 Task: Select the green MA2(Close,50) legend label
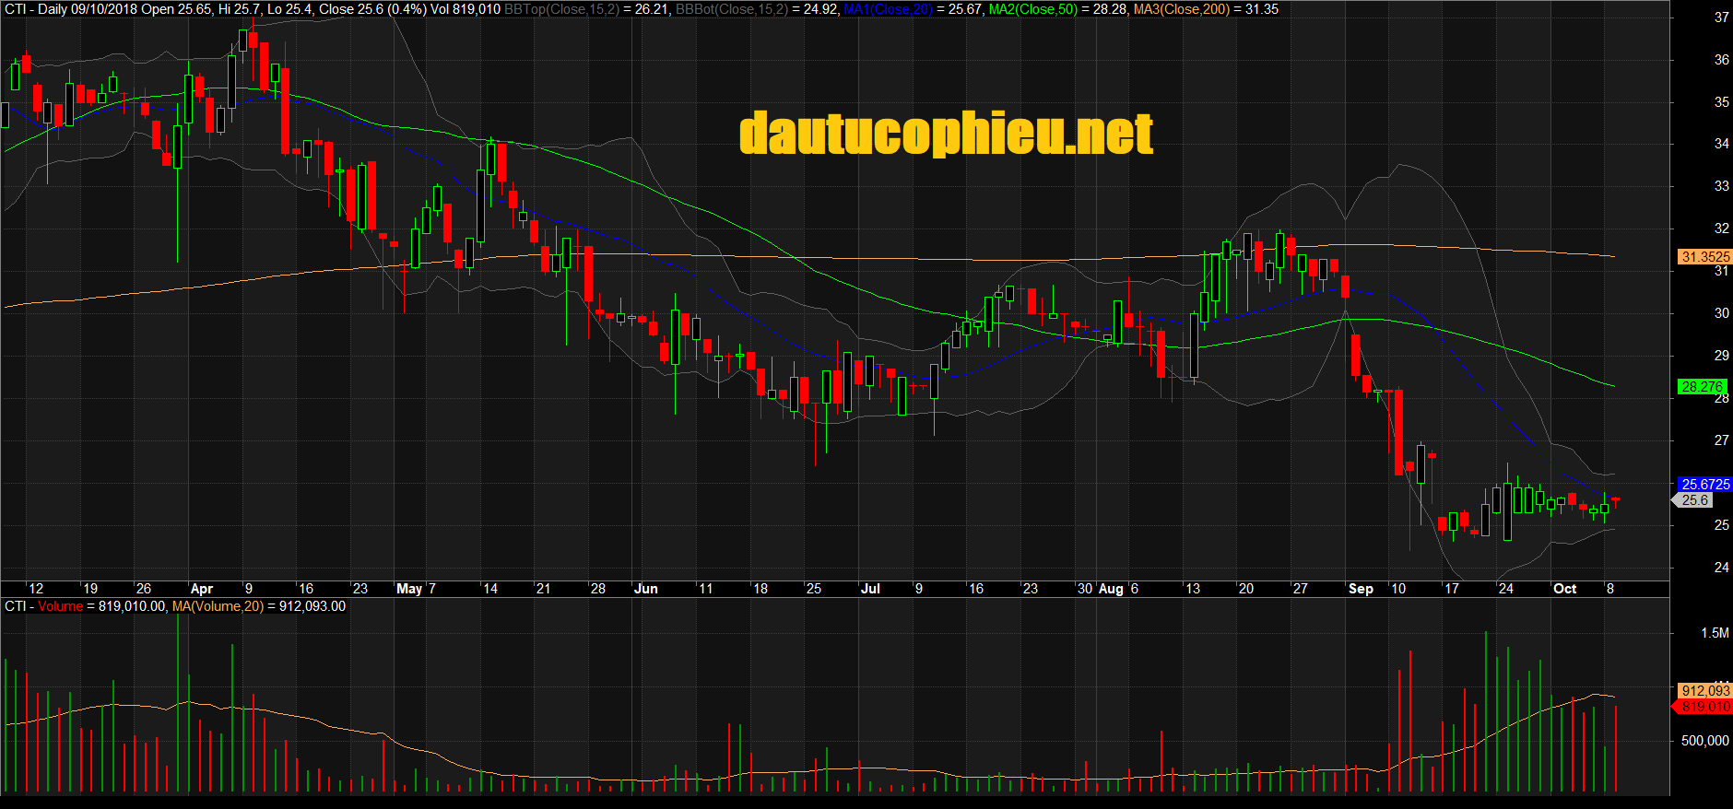pyautogui.click(x=1032, y=9)
